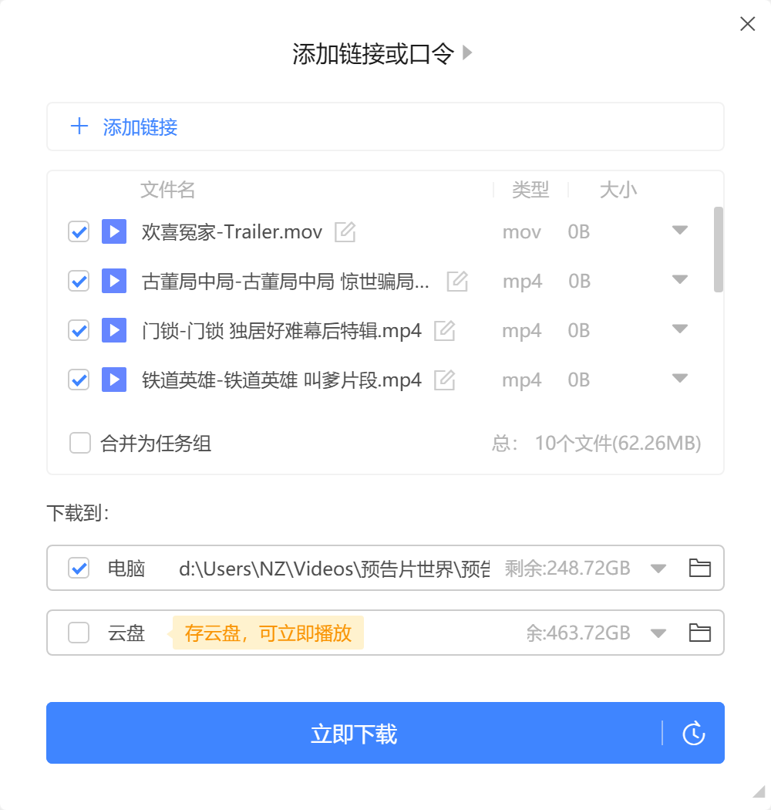
Task: Open folder browser for 电脑 download path
Action: pos(699,569)
